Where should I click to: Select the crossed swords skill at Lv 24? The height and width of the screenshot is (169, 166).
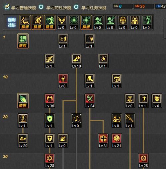90,101
